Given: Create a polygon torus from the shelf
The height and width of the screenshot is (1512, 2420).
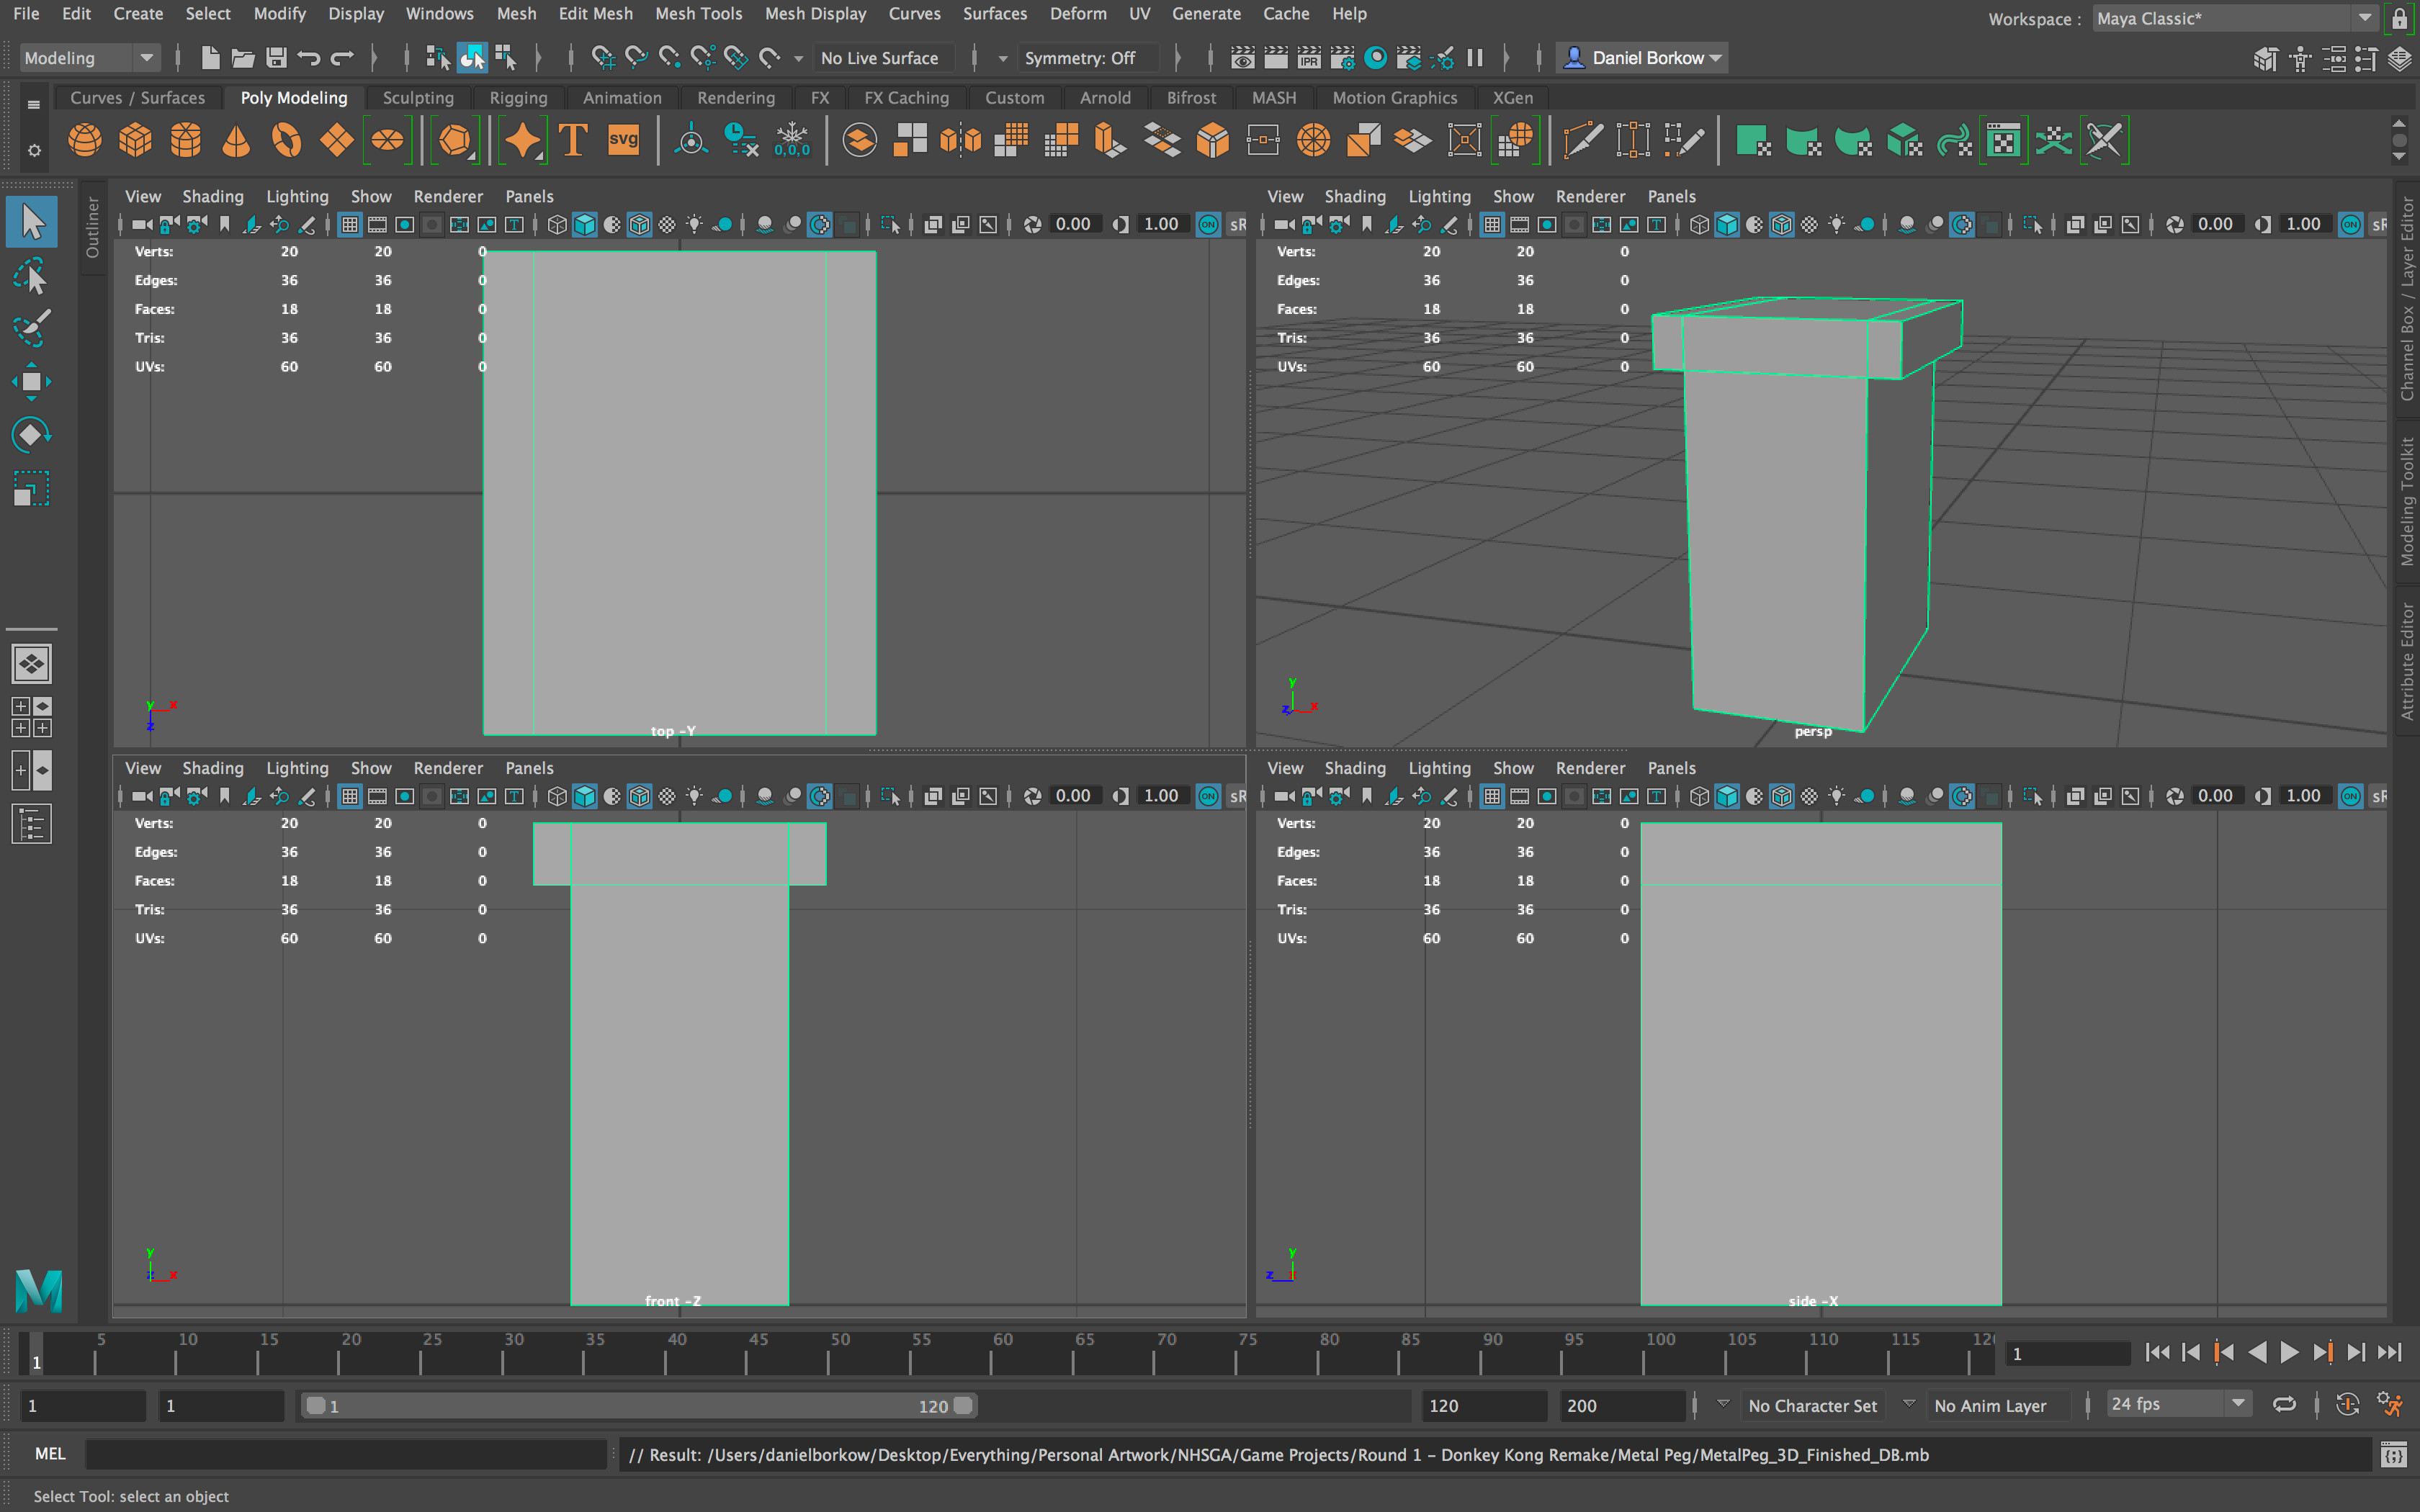Looking at the screenshot, I should coord(286,140).
